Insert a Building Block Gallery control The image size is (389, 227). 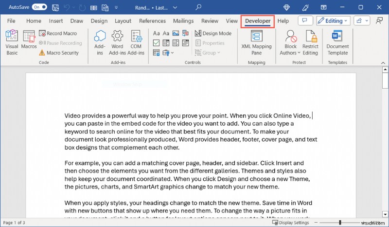click(185, 33)
